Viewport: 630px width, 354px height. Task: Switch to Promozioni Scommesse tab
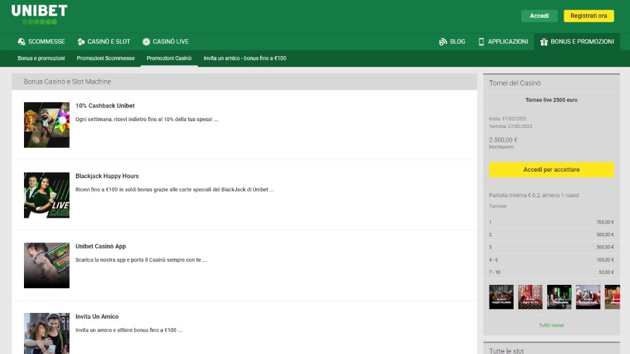click(105, 58)
